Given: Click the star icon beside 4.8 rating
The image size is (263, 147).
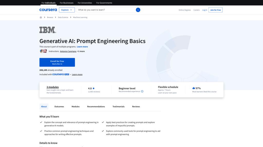Looking at the screenshot, I should 93,89.
